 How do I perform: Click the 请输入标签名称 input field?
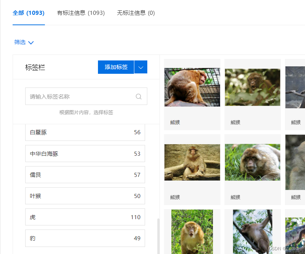74,96
